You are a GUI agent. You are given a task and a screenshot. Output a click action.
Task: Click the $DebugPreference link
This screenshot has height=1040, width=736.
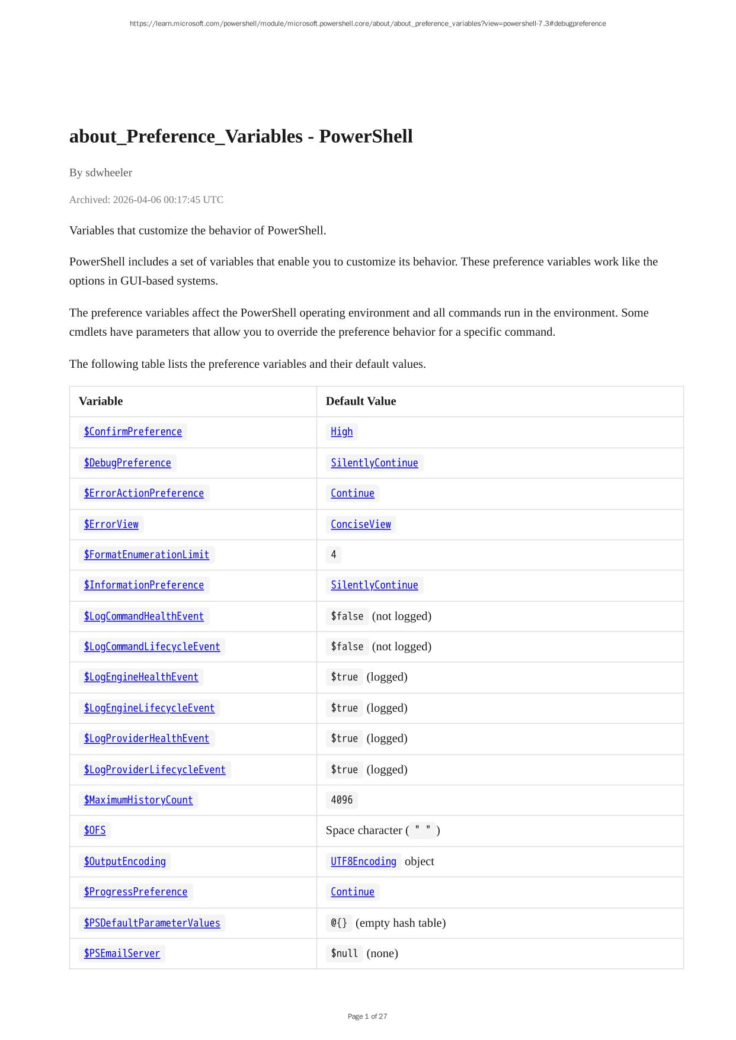(127, 463)
